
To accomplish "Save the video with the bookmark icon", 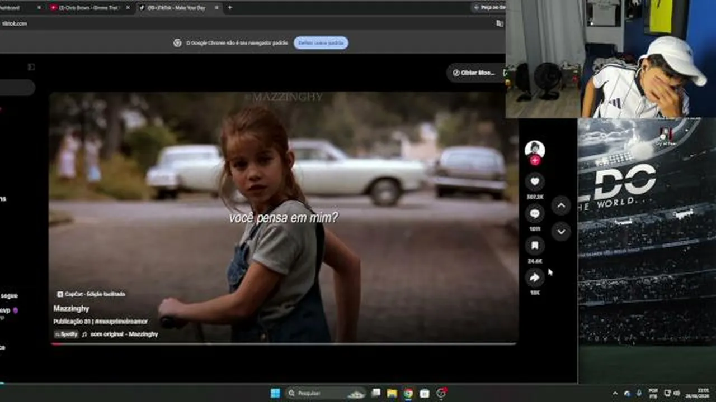I will [x=535, y=245].
